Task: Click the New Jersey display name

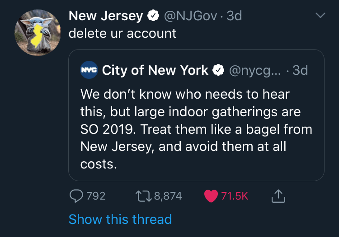Action: [x=105, y=16]
